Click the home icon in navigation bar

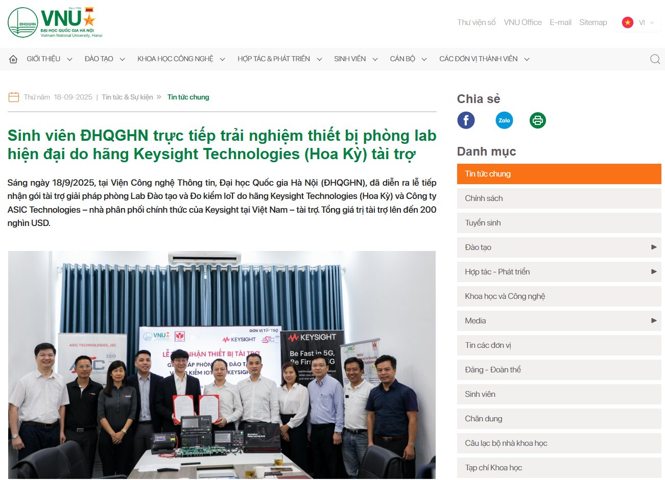tap(14, 59)
